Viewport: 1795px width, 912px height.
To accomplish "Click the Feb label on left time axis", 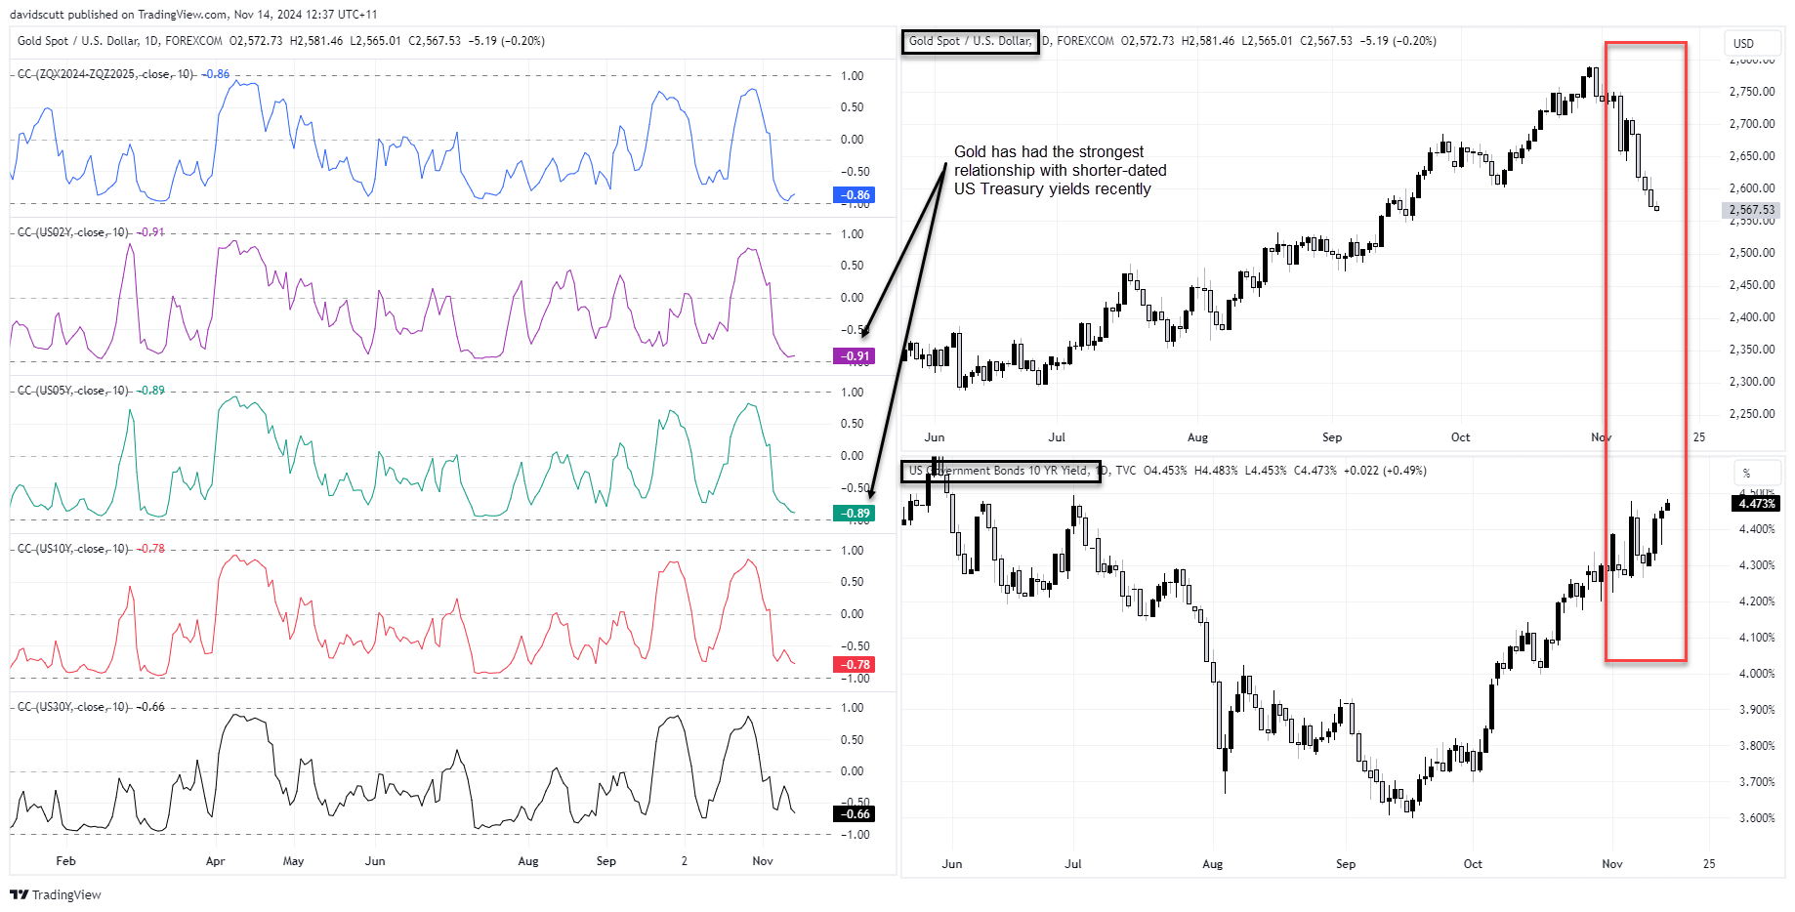I will (65, 861).
